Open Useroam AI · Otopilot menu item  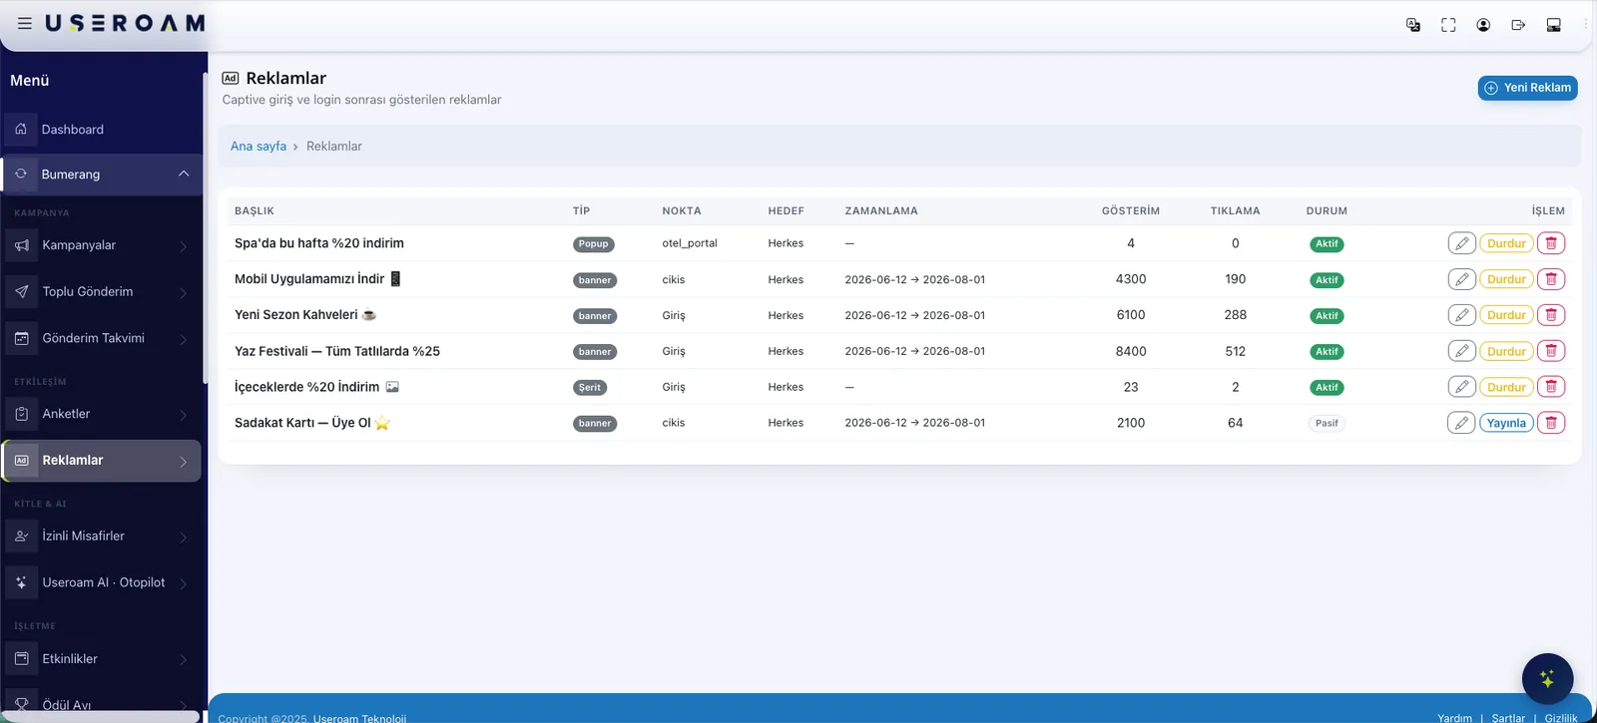(102, 582)
